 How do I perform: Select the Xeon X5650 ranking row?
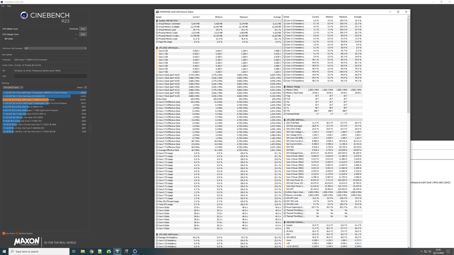click(x=44, y=117)
